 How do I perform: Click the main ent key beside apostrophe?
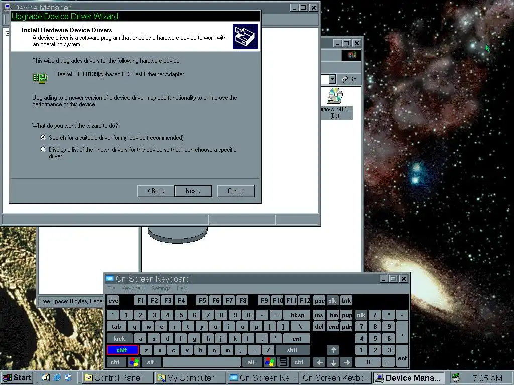297,338
